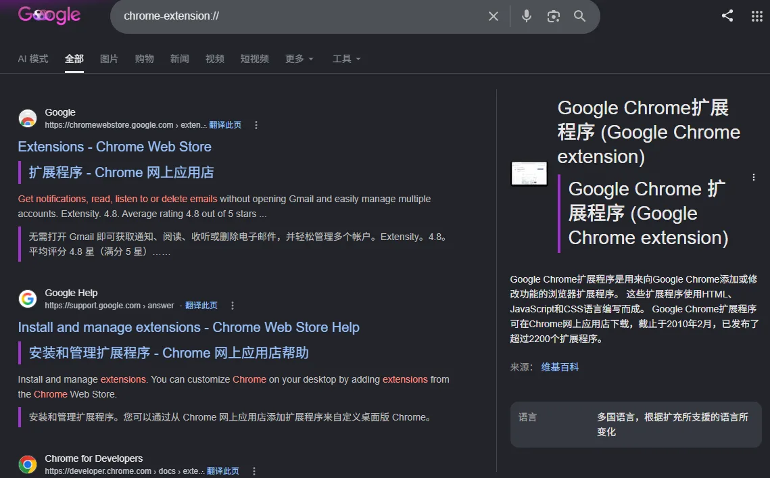Switch to 图片 tab

[109, 59]
